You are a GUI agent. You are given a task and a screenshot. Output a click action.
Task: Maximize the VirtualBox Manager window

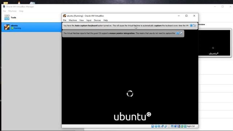coord(222,7)
